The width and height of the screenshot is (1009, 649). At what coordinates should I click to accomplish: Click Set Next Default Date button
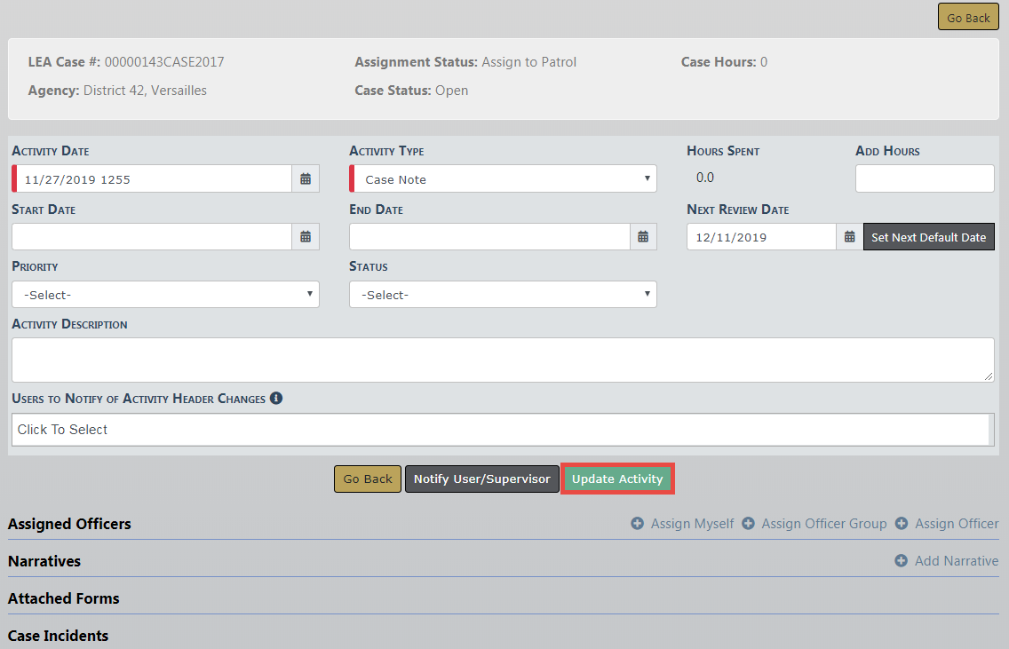tap(928, 237)
